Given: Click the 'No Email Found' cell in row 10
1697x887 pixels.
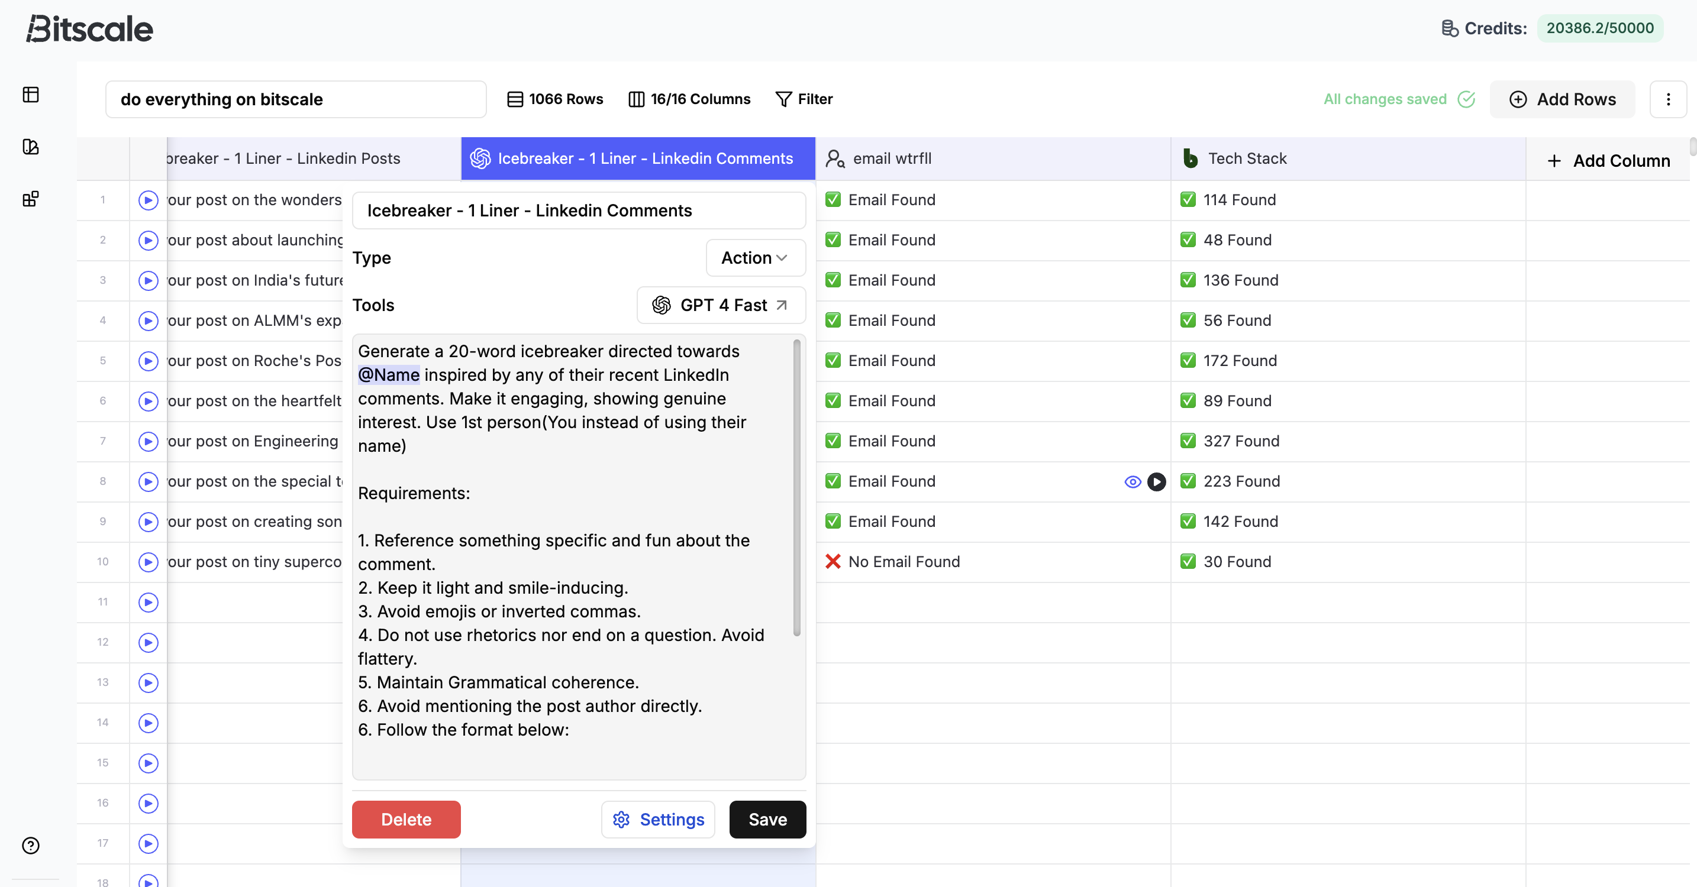Looking at the screenshot, I should click(993, 562).
